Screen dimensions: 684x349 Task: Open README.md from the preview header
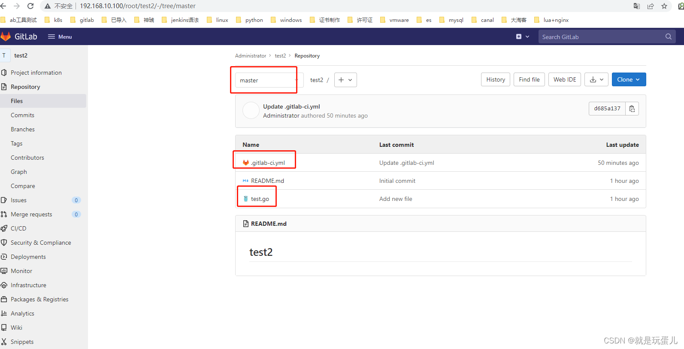(x=269, y=224)
